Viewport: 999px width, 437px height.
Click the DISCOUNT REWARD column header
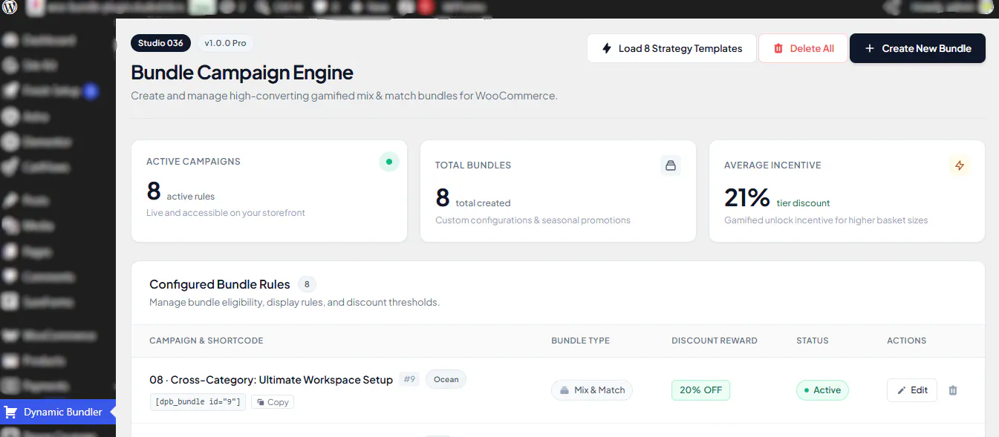tap(715, 341)
